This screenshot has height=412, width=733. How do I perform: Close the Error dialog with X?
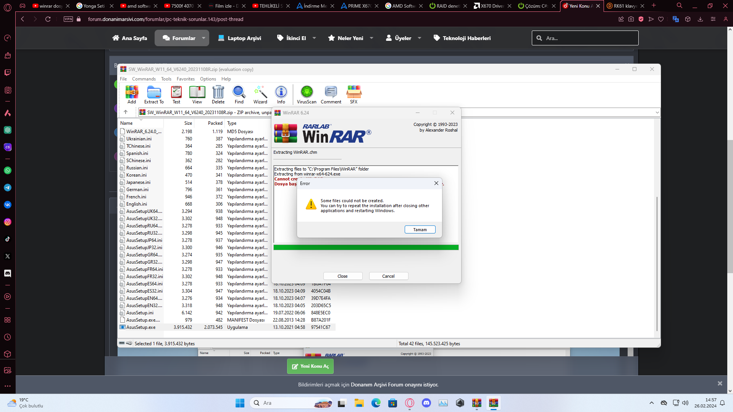coord(436,183)
